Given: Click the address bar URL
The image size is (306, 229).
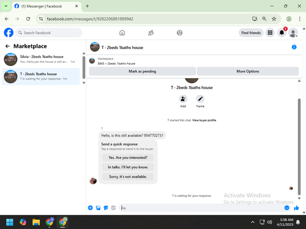Looking at the screenshot, I should tap(90, 19).
